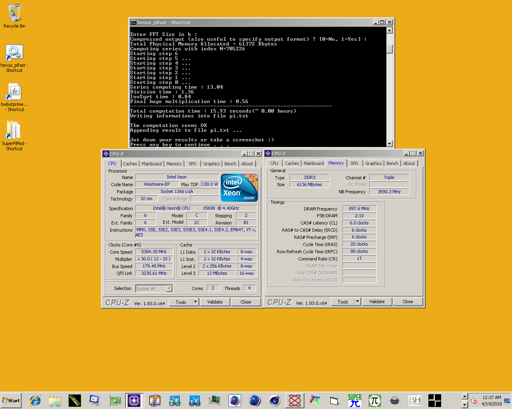Switch to Caches tab in CPU-Z CPU window
The width and height of the screenshot is (512, 409).
[130, 164]
